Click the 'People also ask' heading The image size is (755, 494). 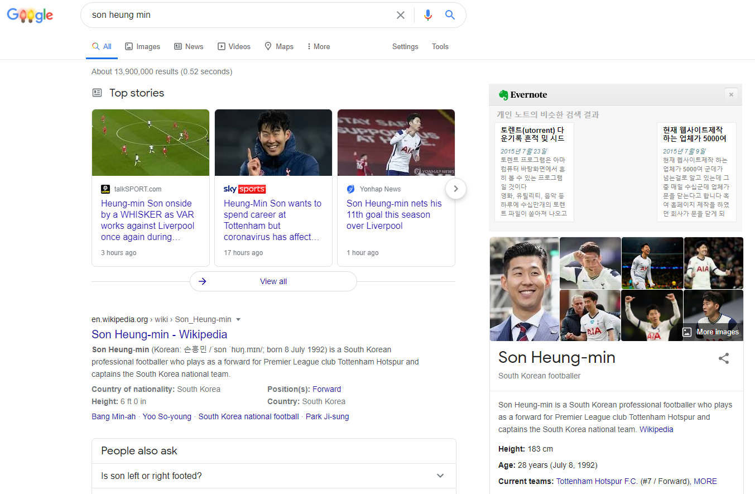click(x=139, y=451)
